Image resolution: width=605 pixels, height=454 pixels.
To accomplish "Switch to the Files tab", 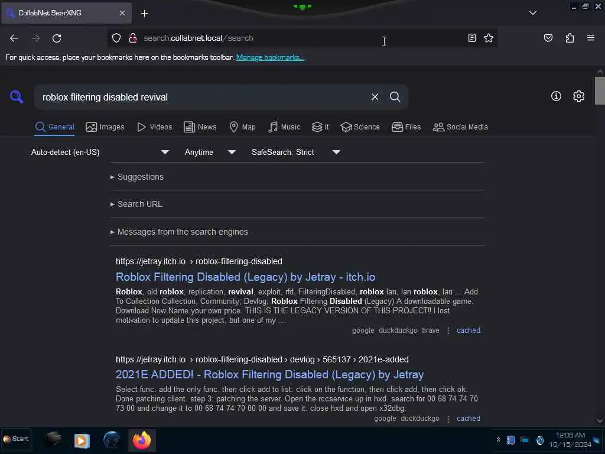I will coord(406,127).
